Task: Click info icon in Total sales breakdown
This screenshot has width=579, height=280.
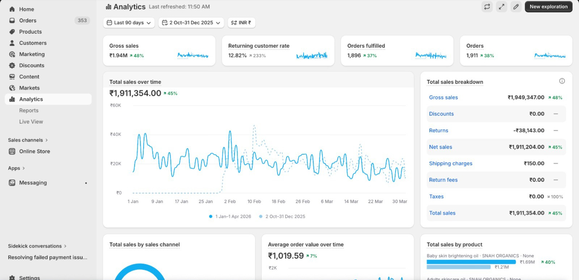Action: coord(562,81)
